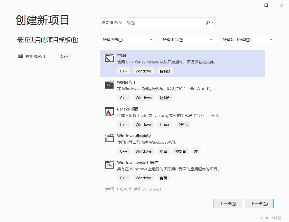Minimize the 创建新项目 dialog window
Image resolution: width=289 pixels, height=222 pixels.
pos(251,5)
